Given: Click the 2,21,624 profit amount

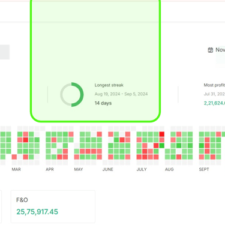Looking at the screenshot, I should click(x=214, y=103).
